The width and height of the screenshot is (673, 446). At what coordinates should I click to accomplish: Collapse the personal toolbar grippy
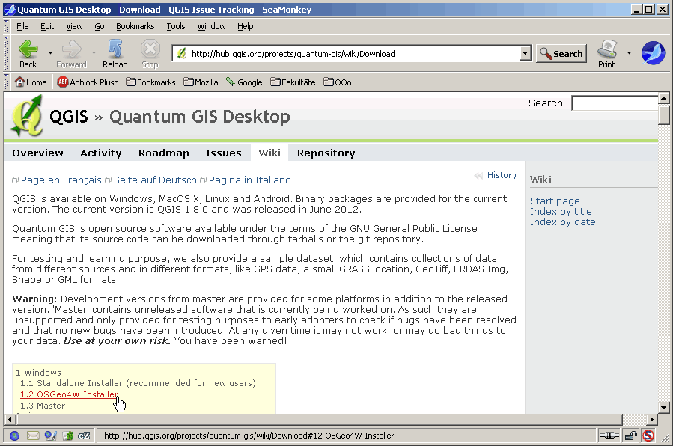click(7, 82)
